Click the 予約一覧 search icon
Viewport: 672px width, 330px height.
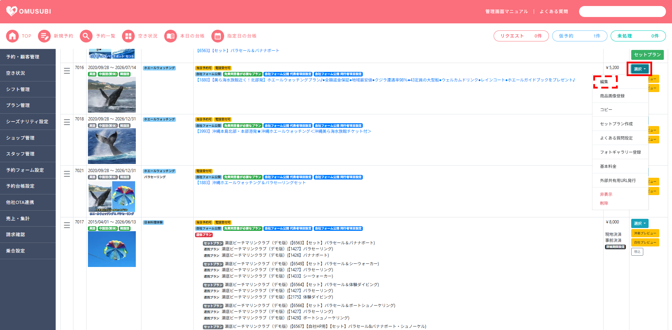[x=86, y=36]
